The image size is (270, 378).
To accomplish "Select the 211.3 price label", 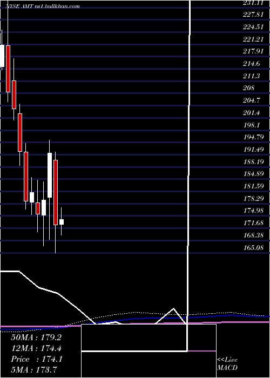I will click(252, 76).
